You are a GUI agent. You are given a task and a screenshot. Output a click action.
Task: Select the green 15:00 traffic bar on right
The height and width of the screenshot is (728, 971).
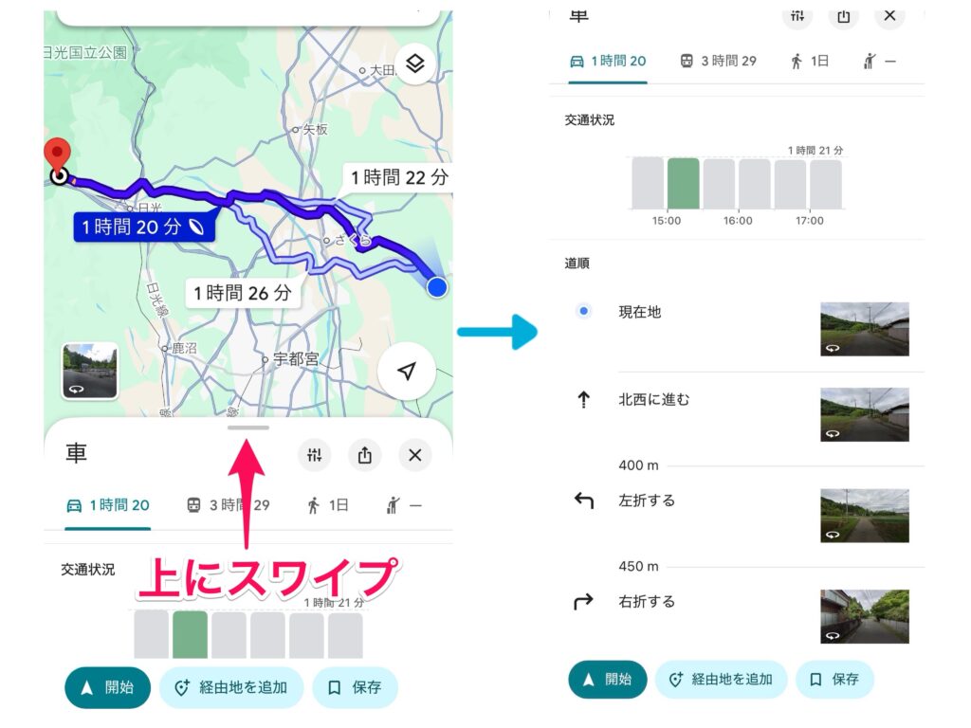(x=683, y=184)
